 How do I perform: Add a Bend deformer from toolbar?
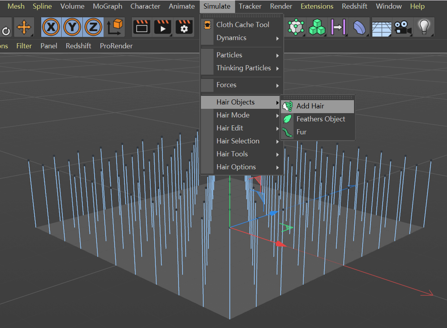(x=359, y=27)
